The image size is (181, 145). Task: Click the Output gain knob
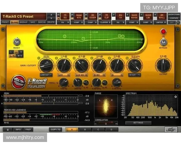(x=163, y=65)
